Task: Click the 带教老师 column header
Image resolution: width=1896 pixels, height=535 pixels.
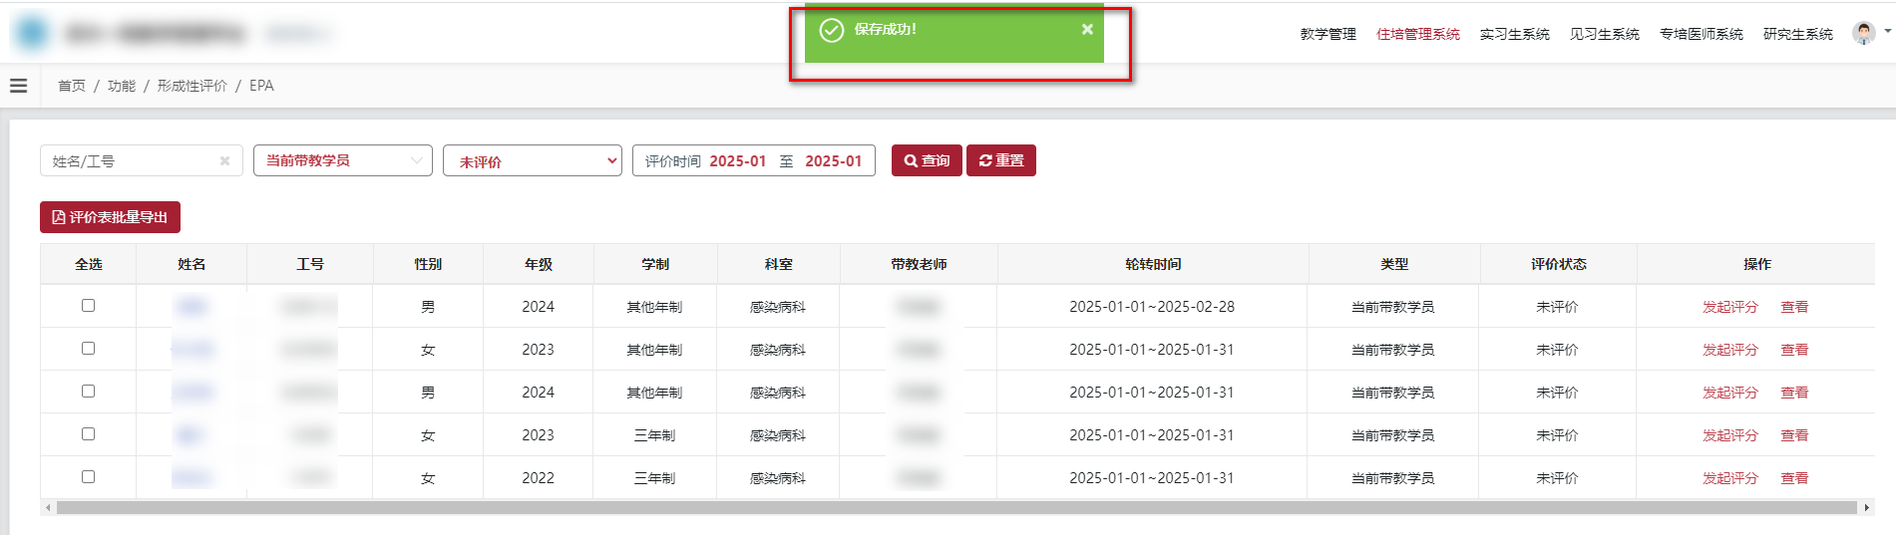Action: point(919,264)
